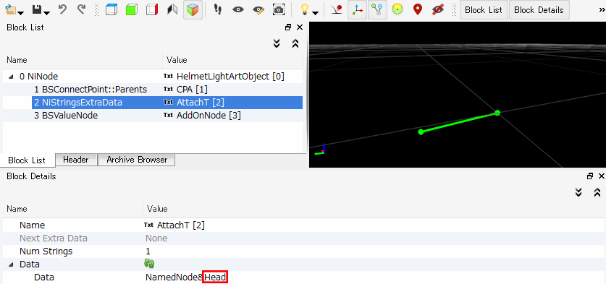Toggle the draw axes icon
The width and height of the screenshot is (606, 284).
[357, 10]
